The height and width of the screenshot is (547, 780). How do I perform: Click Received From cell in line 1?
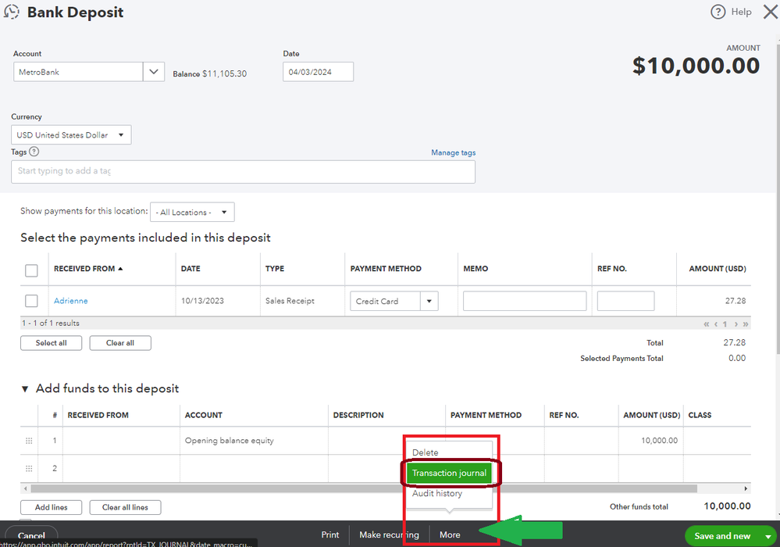(x=121, y=441)
